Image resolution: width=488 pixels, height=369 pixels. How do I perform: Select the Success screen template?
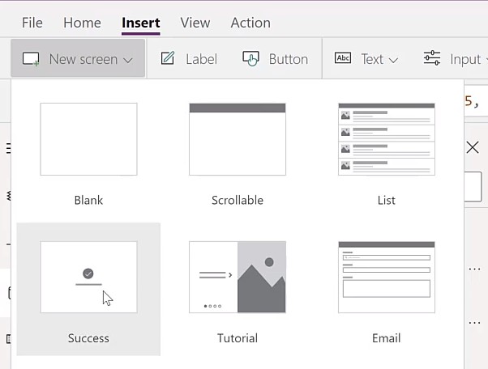[x=88, y=289]
